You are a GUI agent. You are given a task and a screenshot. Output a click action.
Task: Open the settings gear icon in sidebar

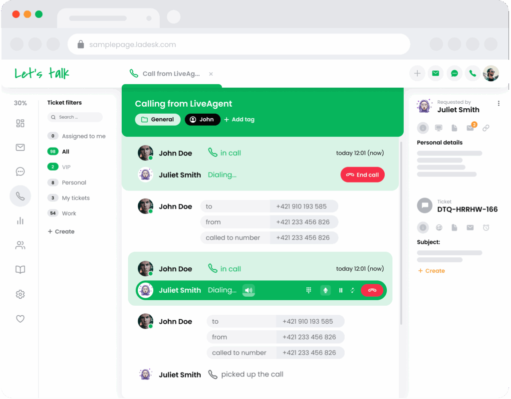point(20,294)
